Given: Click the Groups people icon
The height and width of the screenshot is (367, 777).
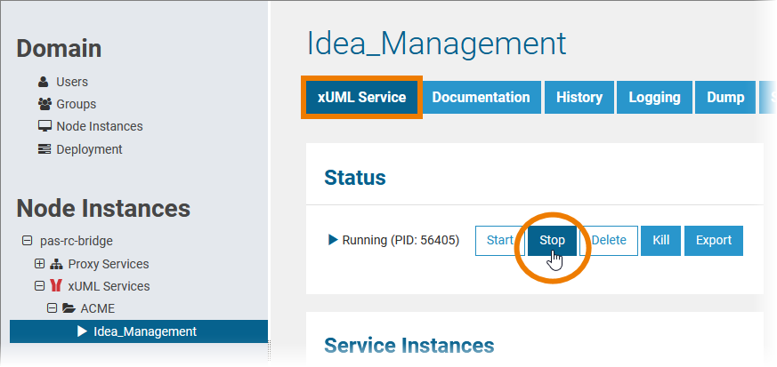Looking at the screenshot, I should (x=45, y=104).
